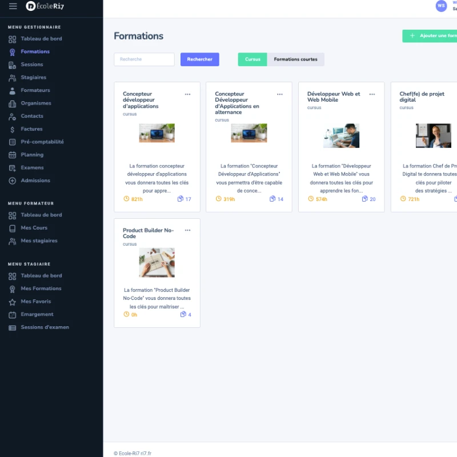Click the Recherche input field

click(144, 59)
